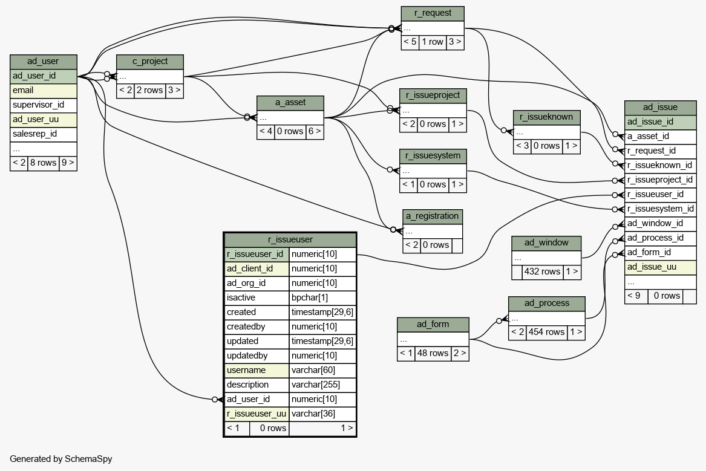
Task: Click the r_issueknown_id column
Action: point(661,166)
